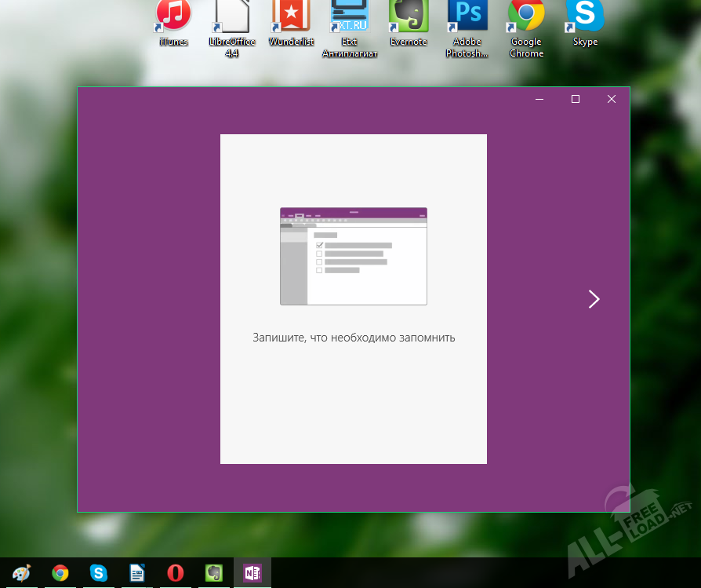
Task: Advance the OneNote welcome tour
Action: pyautogui.click(x=594, y=299)
